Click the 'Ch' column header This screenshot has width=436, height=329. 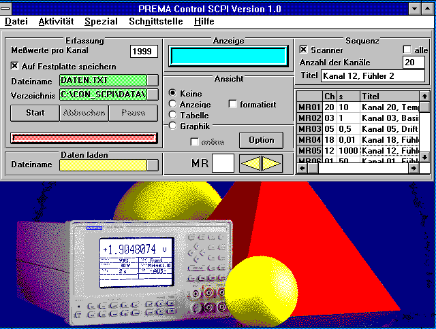tap(330, 97)
